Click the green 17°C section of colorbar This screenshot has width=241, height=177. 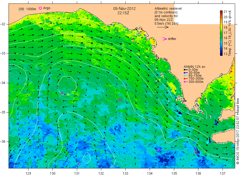(x=221, y=33)
